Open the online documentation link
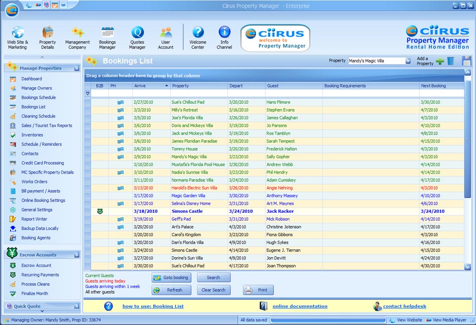Screen dimensions: 476x325 tap(300, 306)
